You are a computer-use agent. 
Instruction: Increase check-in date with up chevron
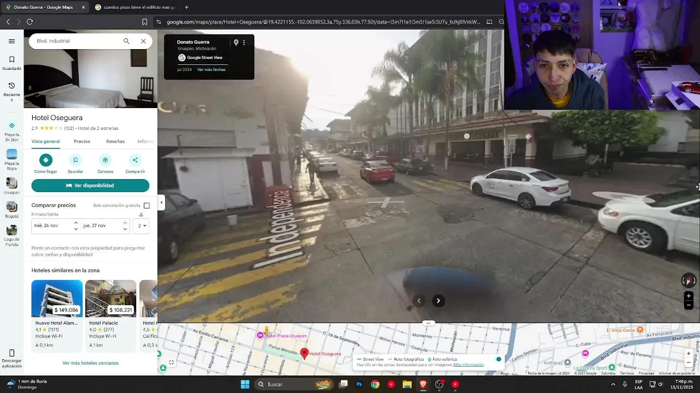75,222
